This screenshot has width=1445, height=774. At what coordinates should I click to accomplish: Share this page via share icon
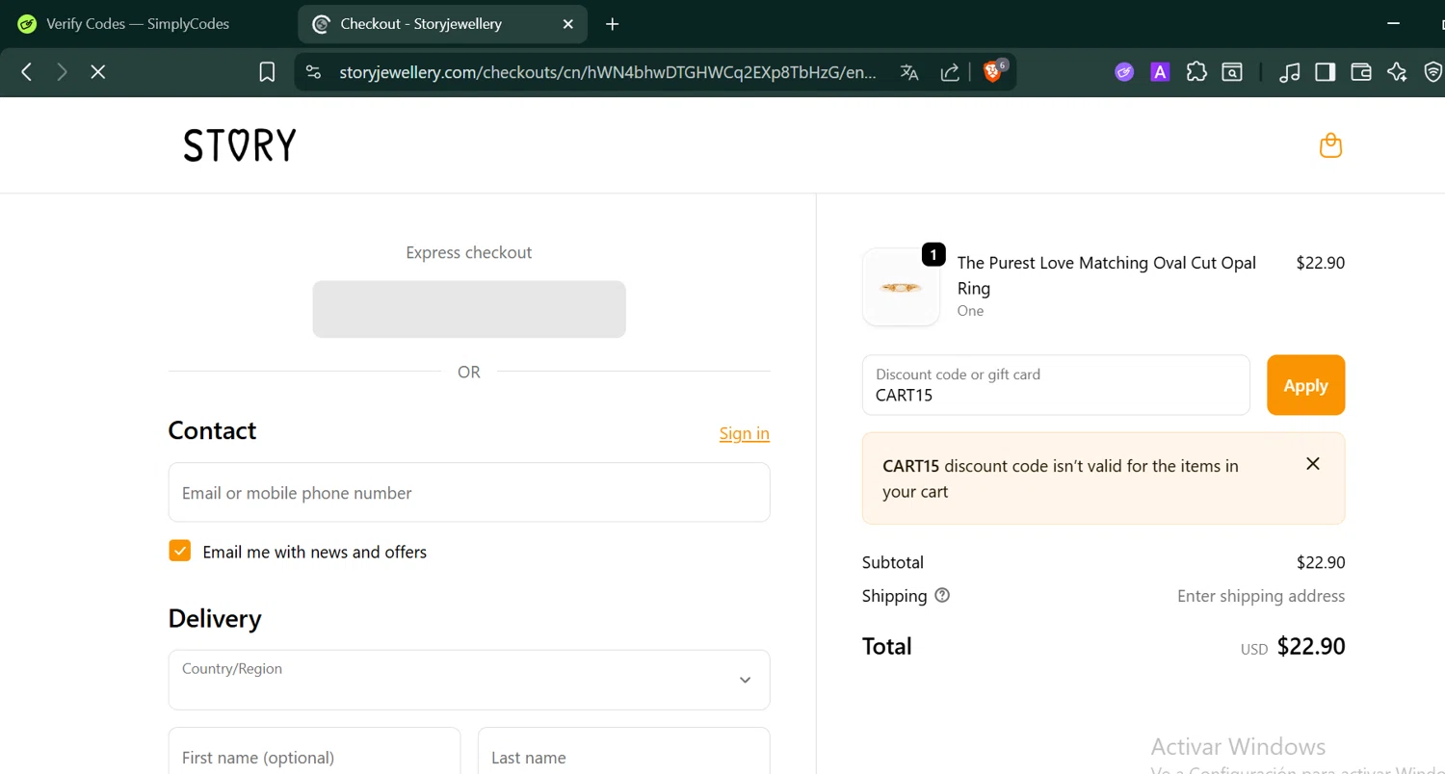[x=950, y=72]
